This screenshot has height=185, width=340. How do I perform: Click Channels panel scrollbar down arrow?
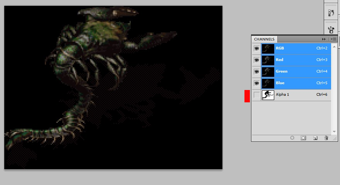click(x=334, y=132)
